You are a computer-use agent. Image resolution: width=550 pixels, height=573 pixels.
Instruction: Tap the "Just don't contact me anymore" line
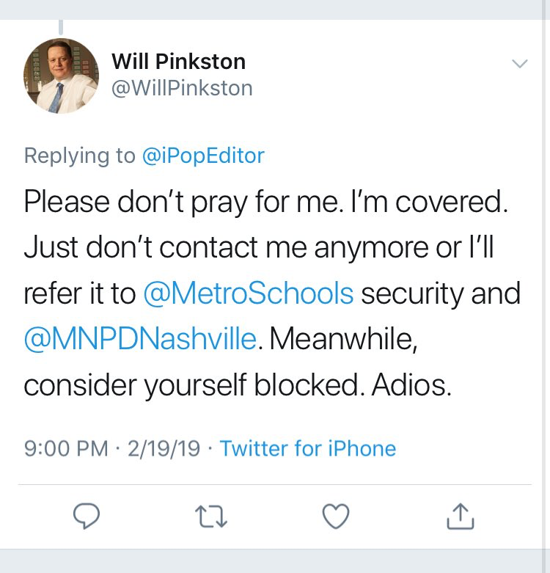pos(258,248)
